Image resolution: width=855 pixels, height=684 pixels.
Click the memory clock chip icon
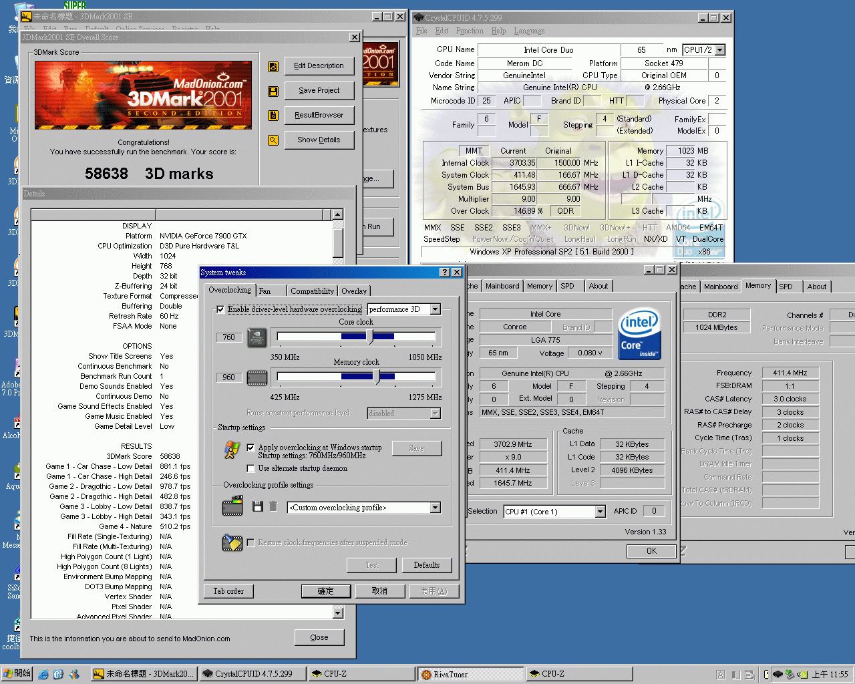point(257,378)
